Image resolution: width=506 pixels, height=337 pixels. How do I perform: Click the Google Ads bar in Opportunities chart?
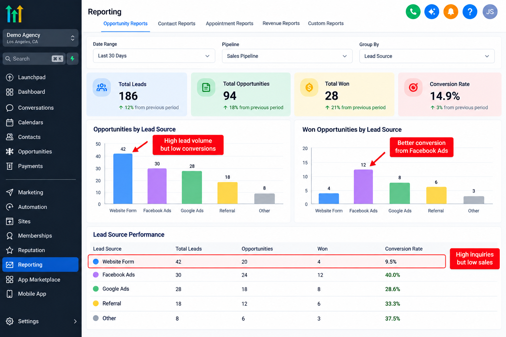[192, 187]
